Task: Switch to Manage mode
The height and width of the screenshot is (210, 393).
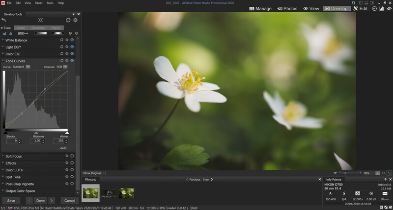Action: click(x=260, y=8)
